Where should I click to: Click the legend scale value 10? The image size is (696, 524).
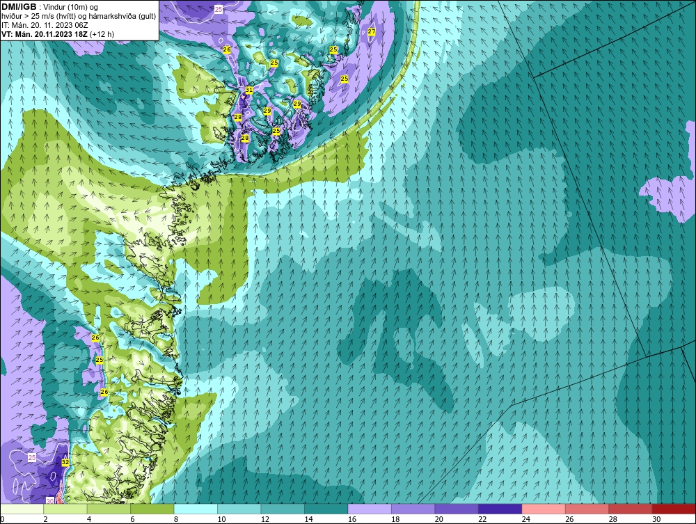pyautogui.click(x=221, y=520)
